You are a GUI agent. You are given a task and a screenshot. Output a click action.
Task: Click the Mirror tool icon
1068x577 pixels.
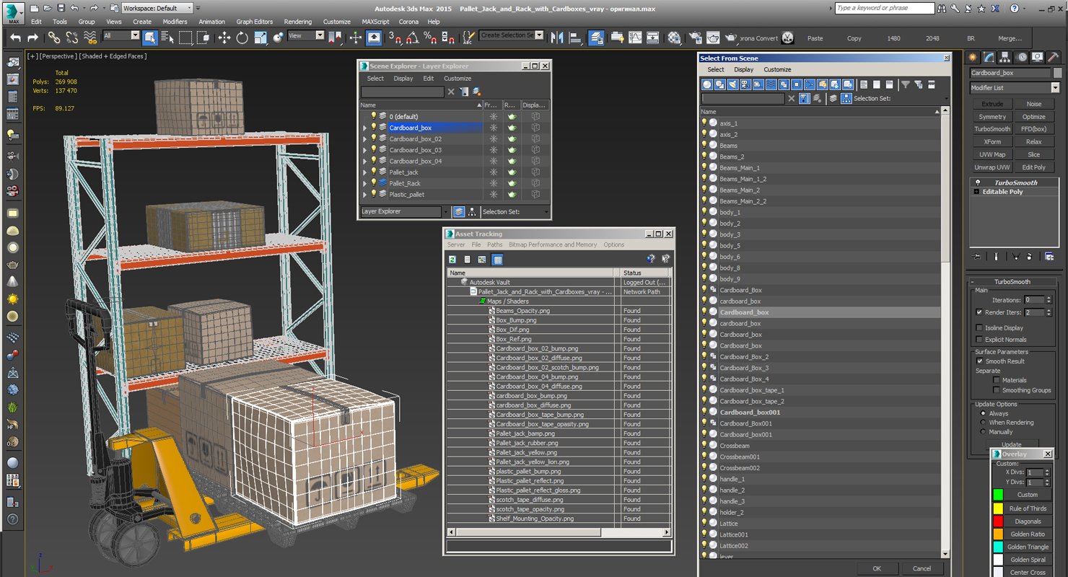[557, 38]
